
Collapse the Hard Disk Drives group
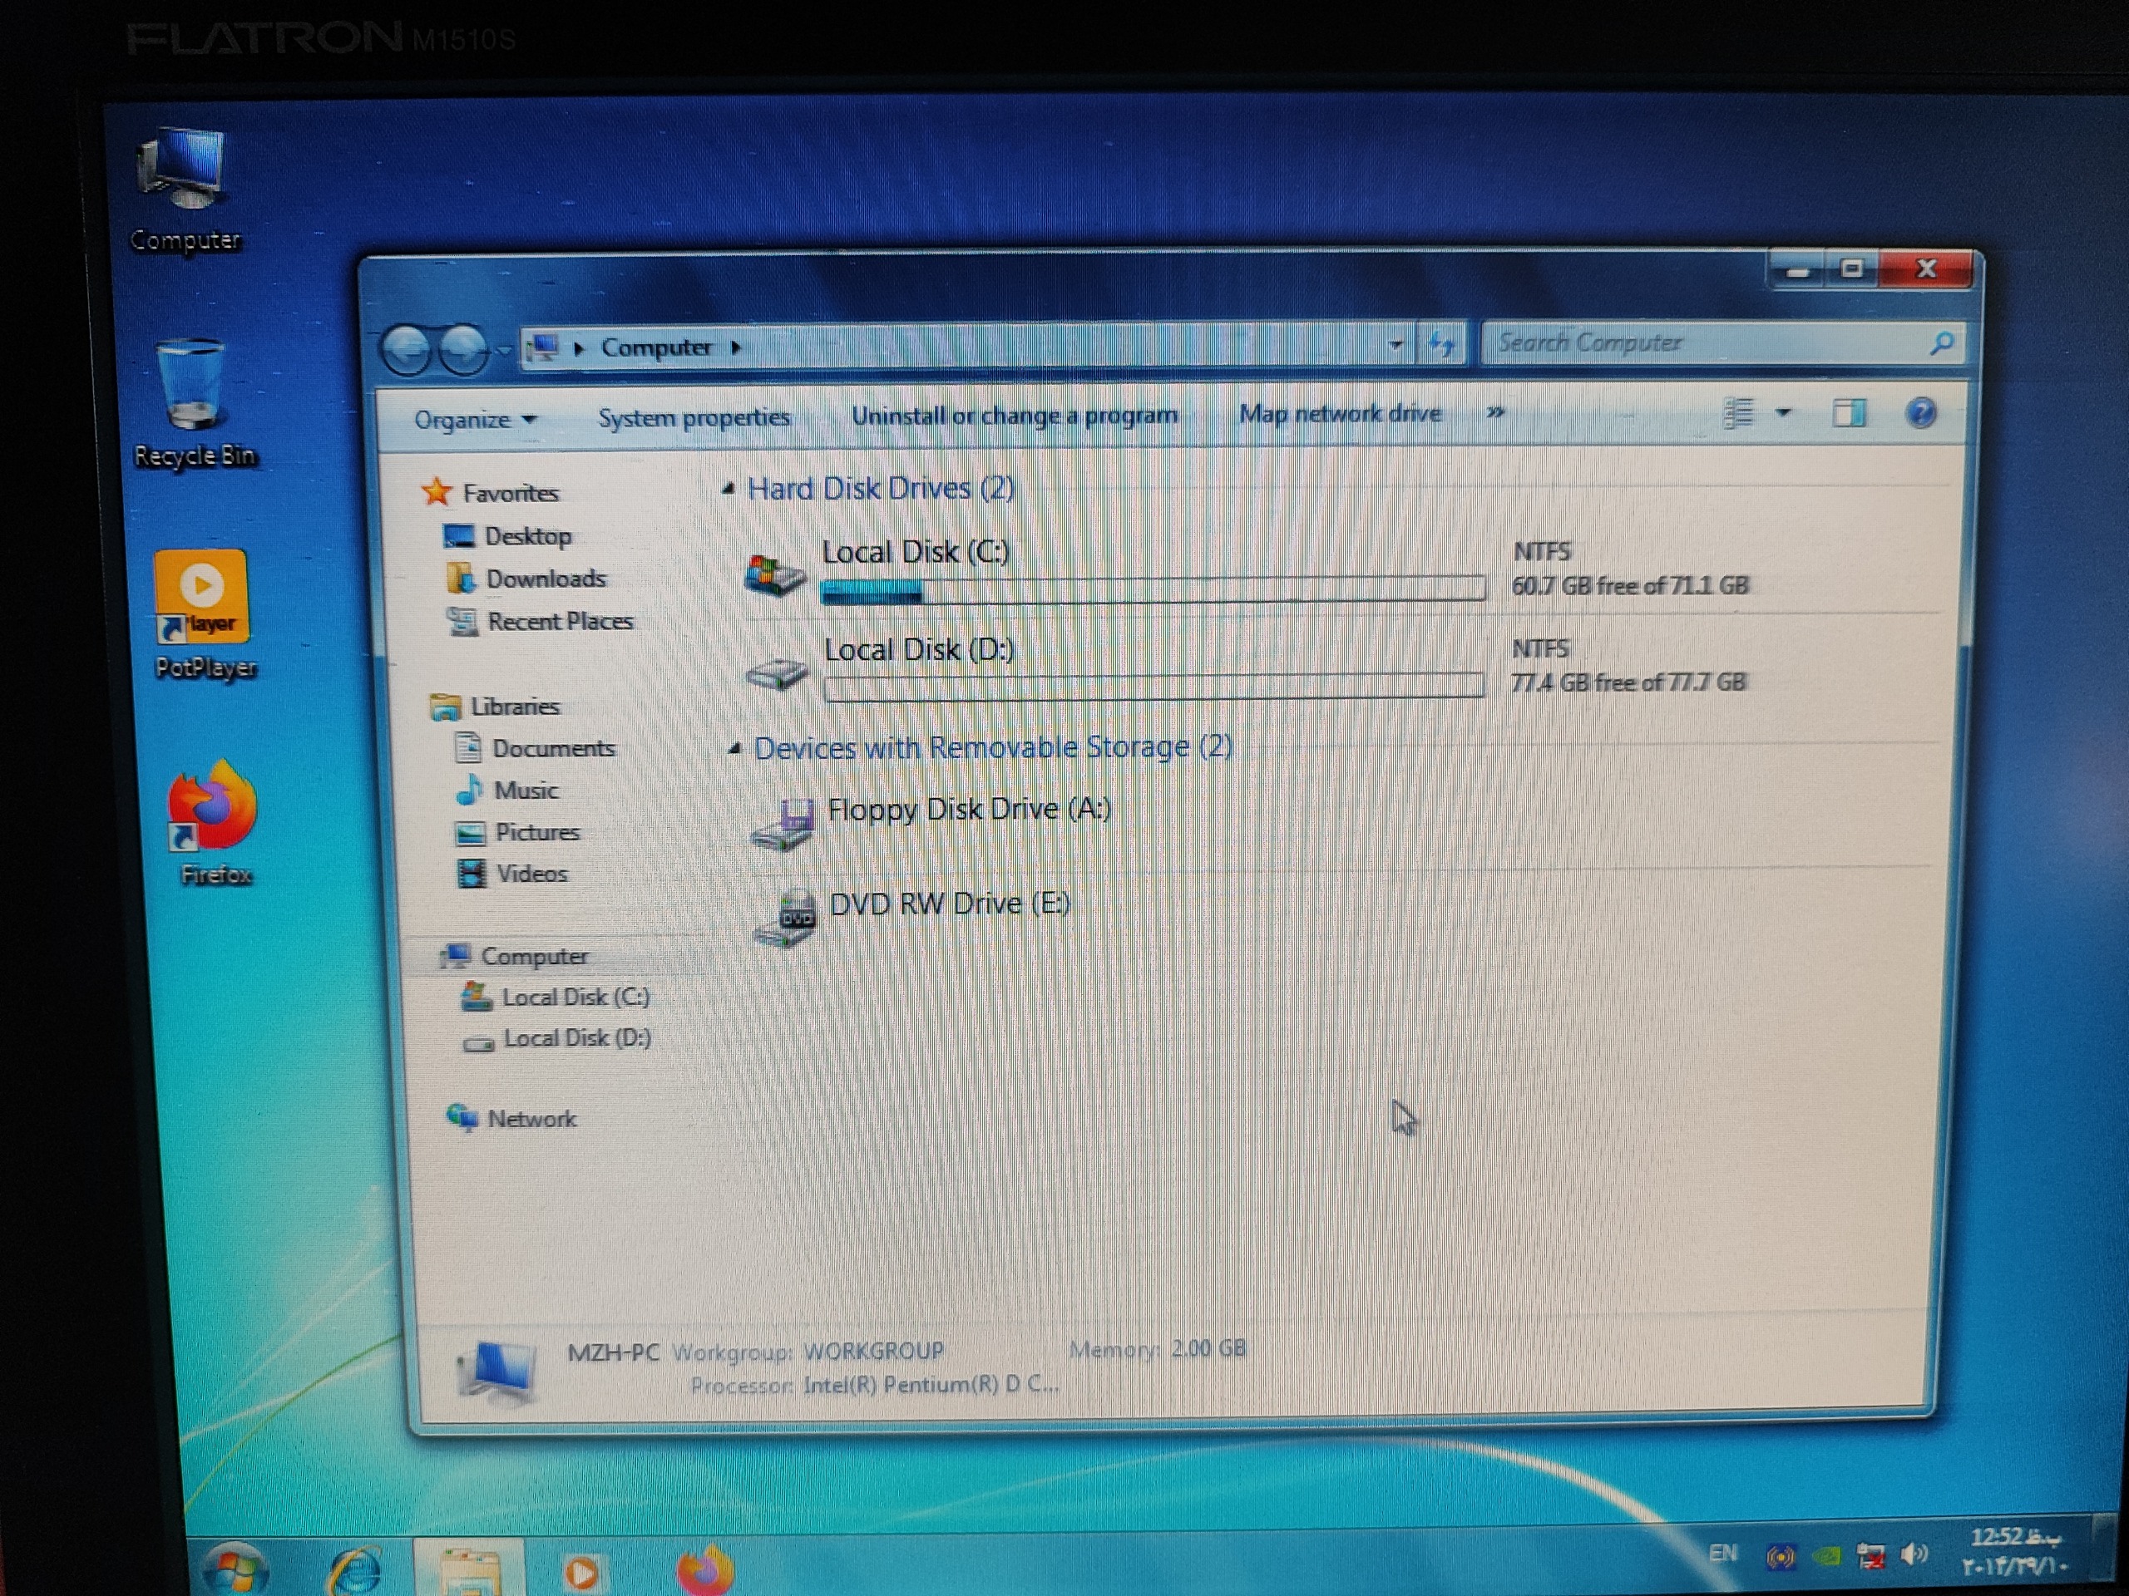pyautogui.click(x=729, y=490)
